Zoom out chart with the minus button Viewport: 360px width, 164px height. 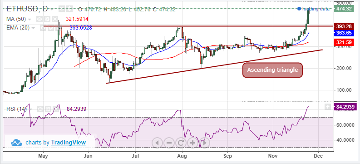pyautogui.click(x=169, y=143)
